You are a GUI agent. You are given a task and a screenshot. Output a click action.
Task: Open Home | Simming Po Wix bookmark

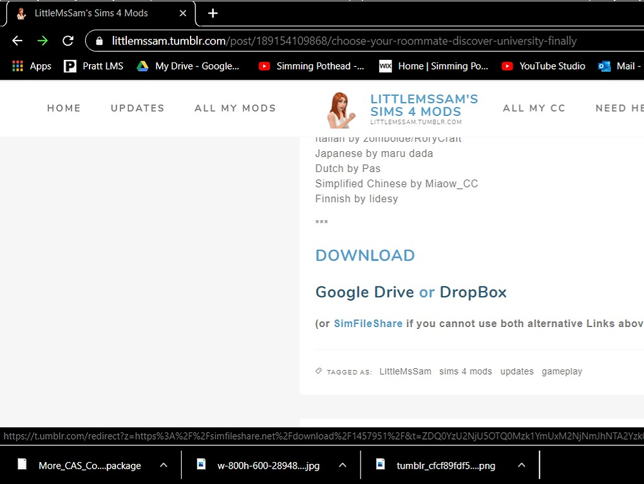tap(433, 66)
